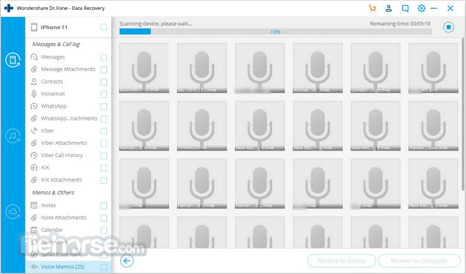Click the iPhone 11 device icon
The width and height of the screenshot is (466, 274).
pyautogui.click(x=34, y=27)
